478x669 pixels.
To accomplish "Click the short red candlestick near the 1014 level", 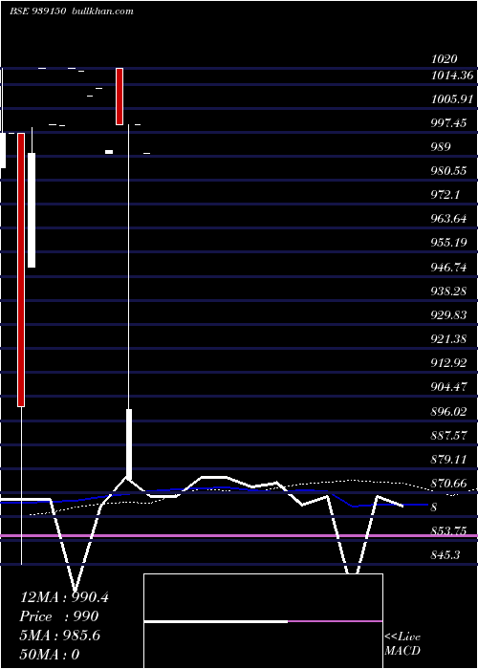I will [x=119, y=97].
